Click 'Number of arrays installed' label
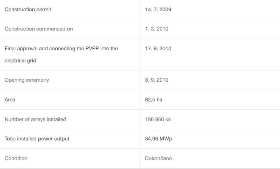Viewport: 280px width, 169px height. tap(36, 120)
